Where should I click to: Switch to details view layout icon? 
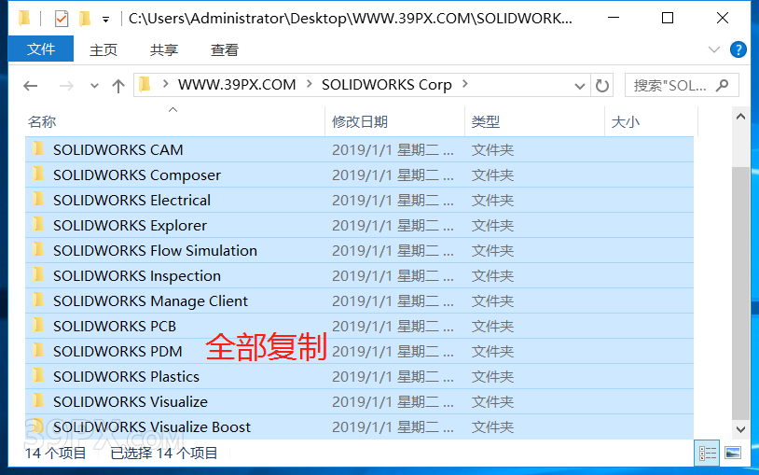(708, 453)
